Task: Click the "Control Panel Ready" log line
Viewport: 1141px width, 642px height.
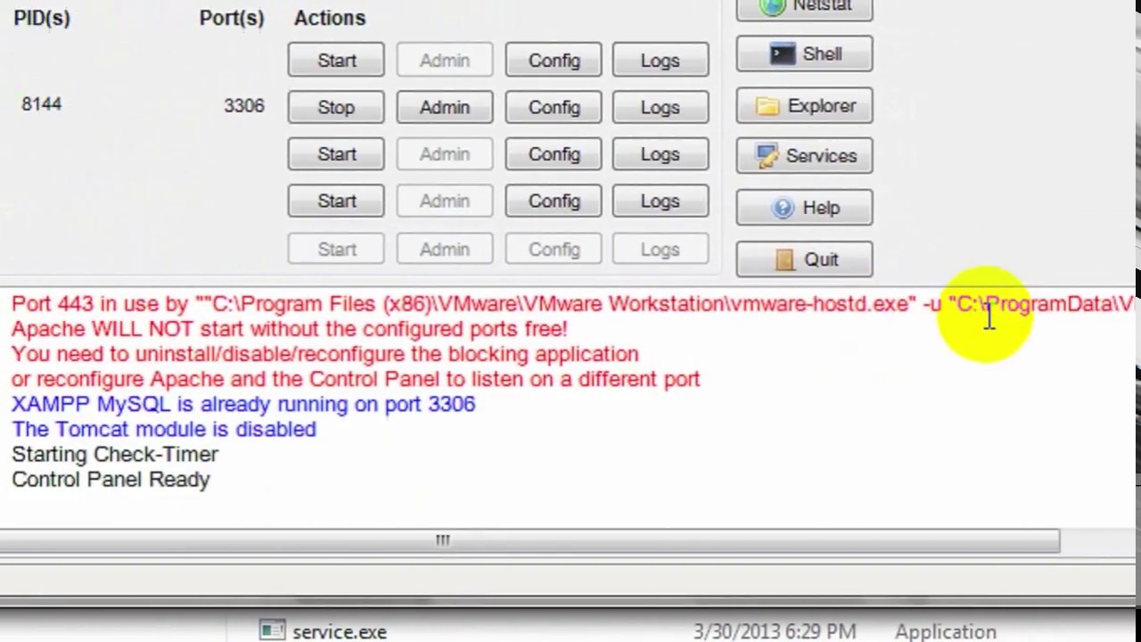Action: click(111, 479)
